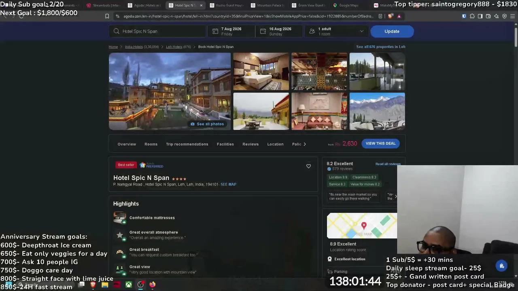518x291 pixels.
Task: Switch to the Google Maps browser tab
Action: pyautogui.click(x=349, y=5)
